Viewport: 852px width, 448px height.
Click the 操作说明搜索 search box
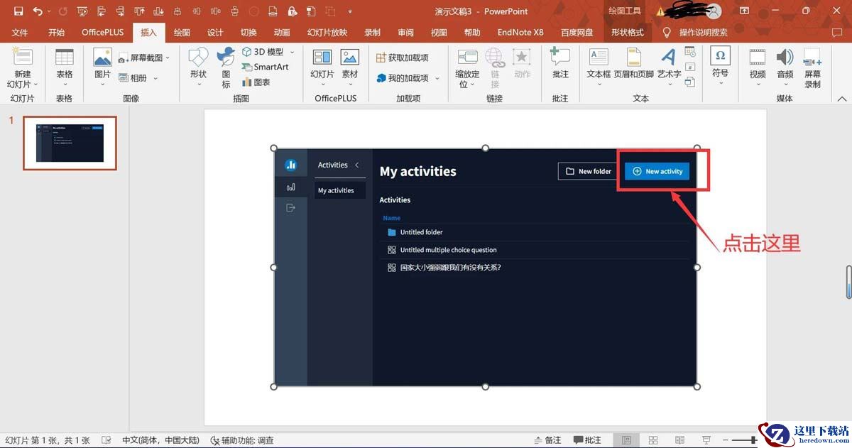tap(703, 33)
